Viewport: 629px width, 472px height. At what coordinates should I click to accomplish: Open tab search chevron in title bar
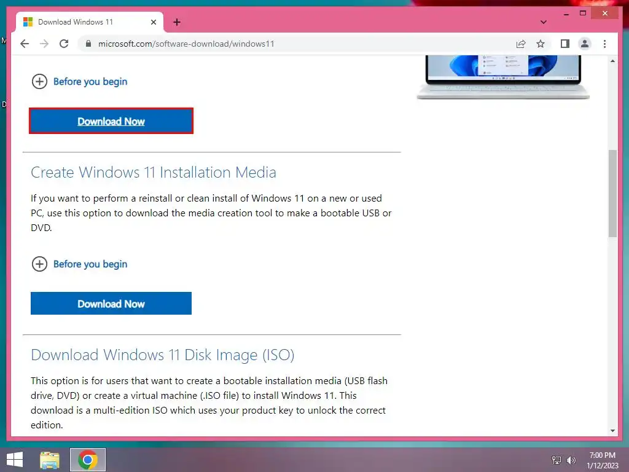click(543, 22)
